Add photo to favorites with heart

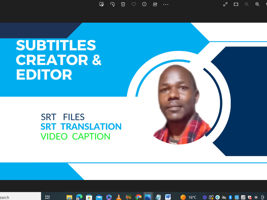click(x=134, y=4)
